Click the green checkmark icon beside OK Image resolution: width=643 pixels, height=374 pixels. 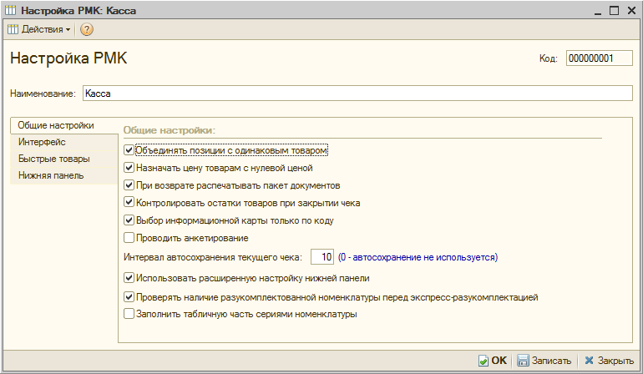tap(484, 361)
